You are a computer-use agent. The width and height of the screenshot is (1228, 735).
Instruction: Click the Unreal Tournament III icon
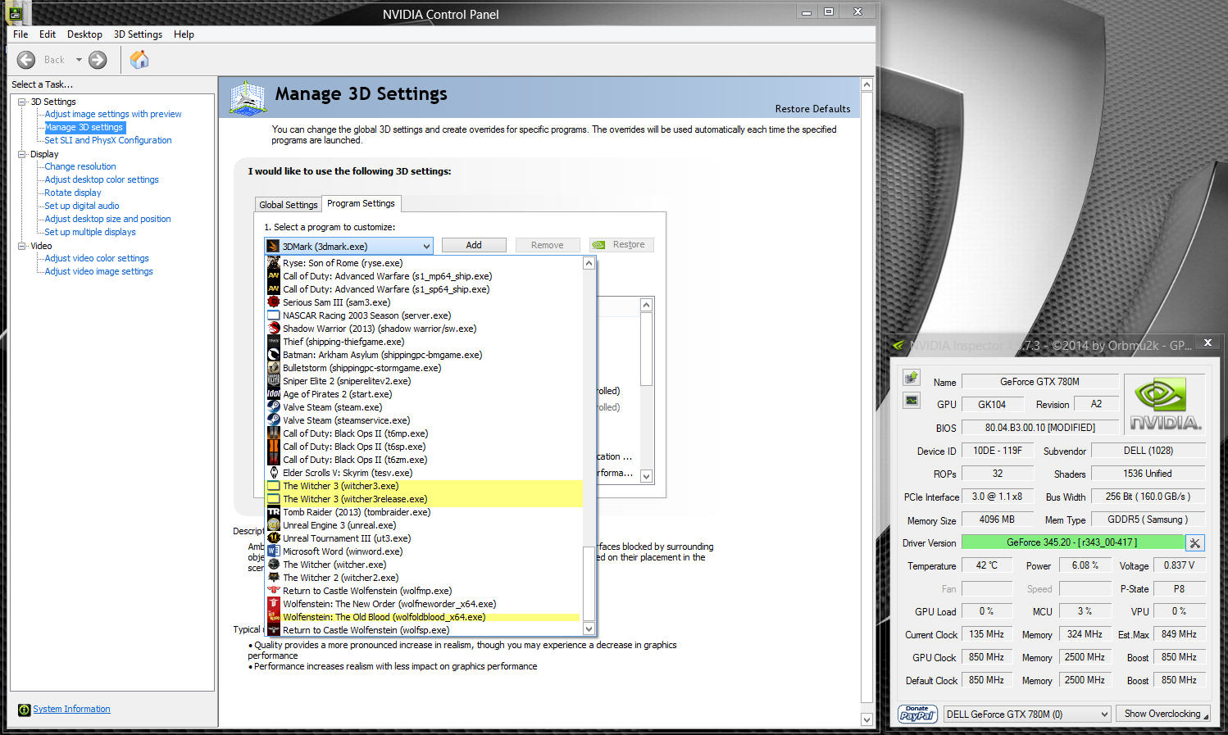click(x=274, y=538)
